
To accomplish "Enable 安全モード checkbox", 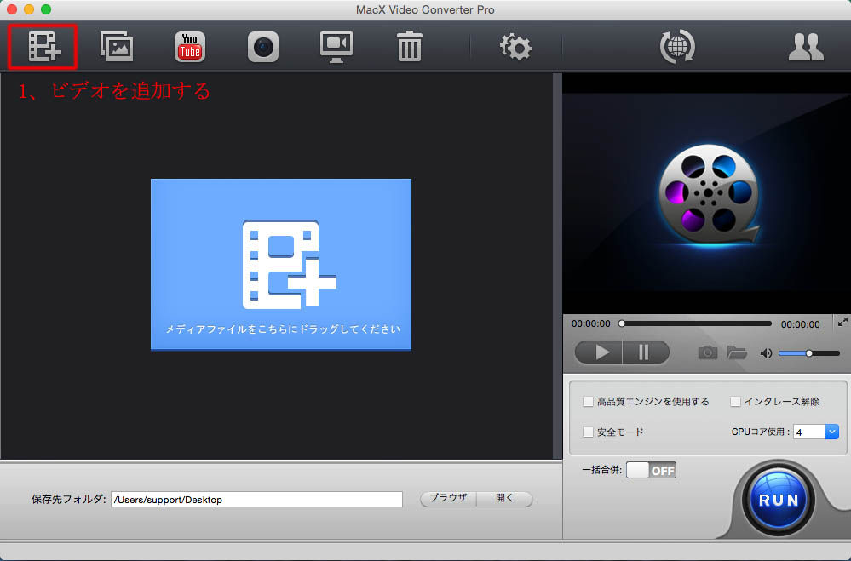I will point(588,432).
